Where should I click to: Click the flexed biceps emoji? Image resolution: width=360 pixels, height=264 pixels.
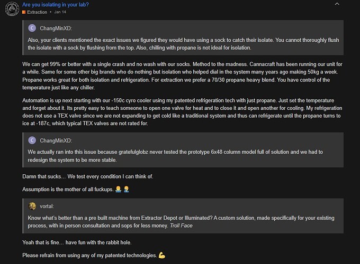[x=162, y=256]
